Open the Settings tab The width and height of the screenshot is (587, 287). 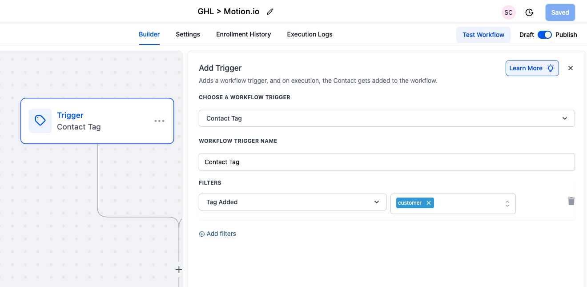point(188,34)
